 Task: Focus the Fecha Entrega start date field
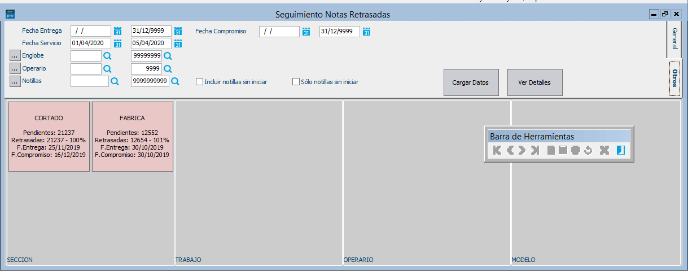point(91,31)
